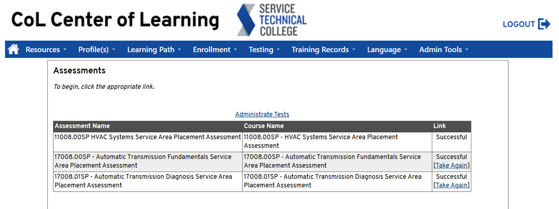
Task: Click the Link column header
Action: click(440, 126)
